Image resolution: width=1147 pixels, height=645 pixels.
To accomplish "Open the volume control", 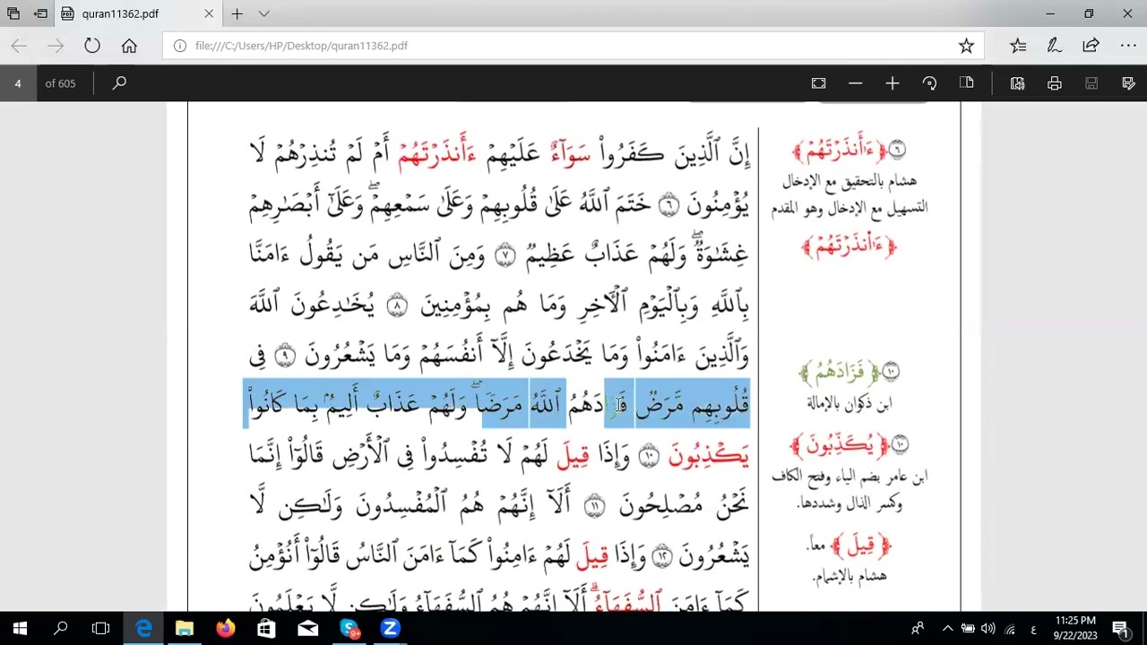I will pyautogui.click(x=988, y=629).
